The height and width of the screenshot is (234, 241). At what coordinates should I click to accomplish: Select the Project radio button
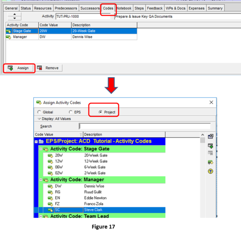click(x=100, y=112)
